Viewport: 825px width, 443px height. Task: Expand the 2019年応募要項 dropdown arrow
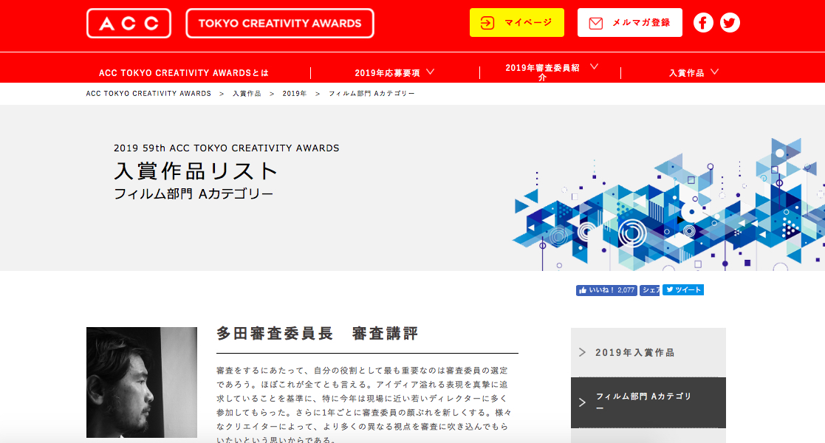[431, 72]
